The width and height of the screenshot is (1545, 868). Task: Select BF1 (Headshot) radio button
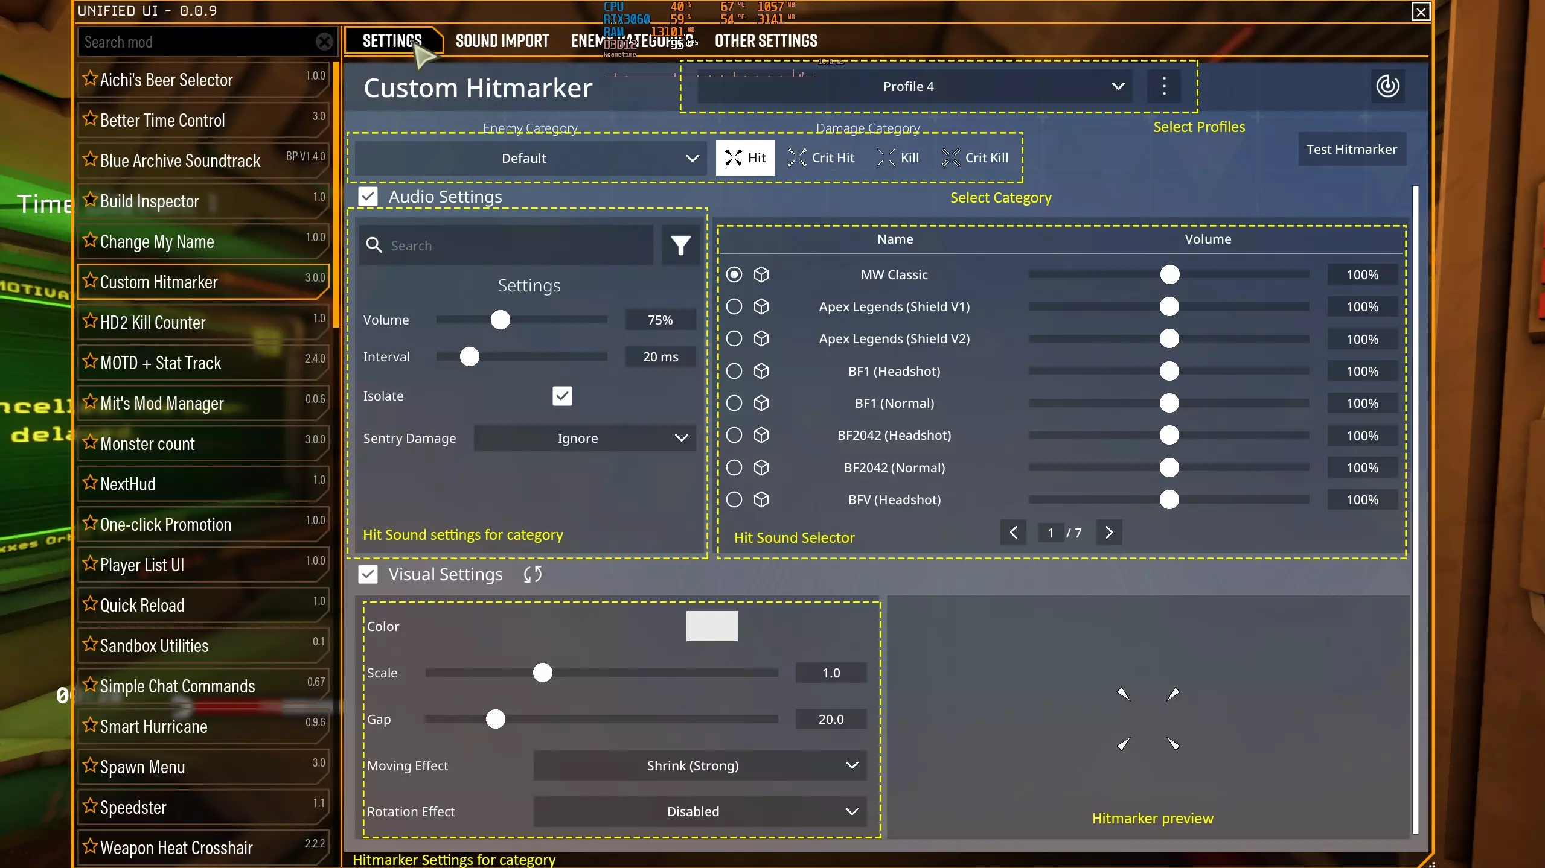[734, 371]
